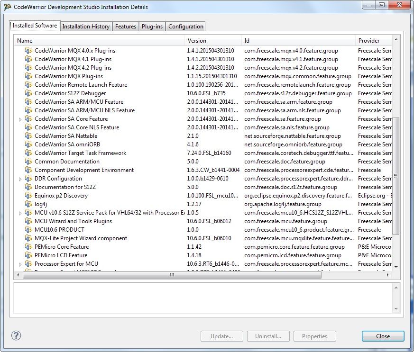The image size is (414, 352).
Task: Click id net.sourceforge.nattable.feature.group
Action: (x=293, y=136)
